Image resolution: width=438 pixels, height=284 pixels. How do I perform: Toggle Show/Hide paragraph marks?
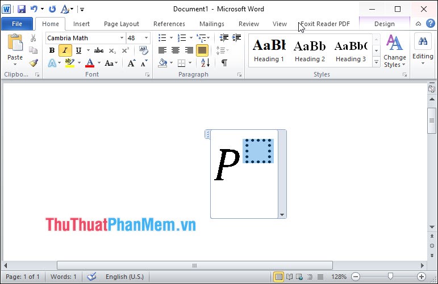coord(224,63)
